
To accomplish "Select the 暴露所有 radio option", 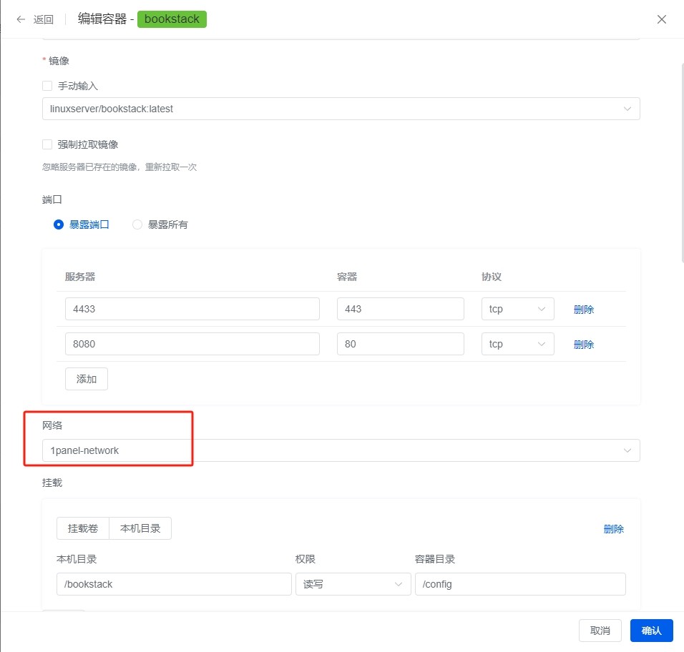I will (x=137, y=224).
